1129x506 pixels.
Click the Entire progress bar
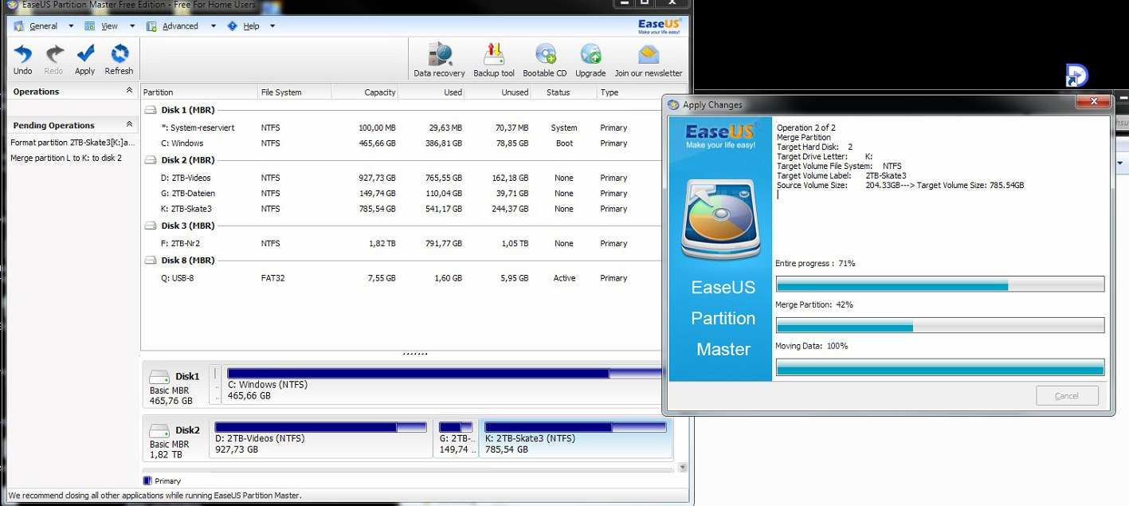[x=940, y=284]
